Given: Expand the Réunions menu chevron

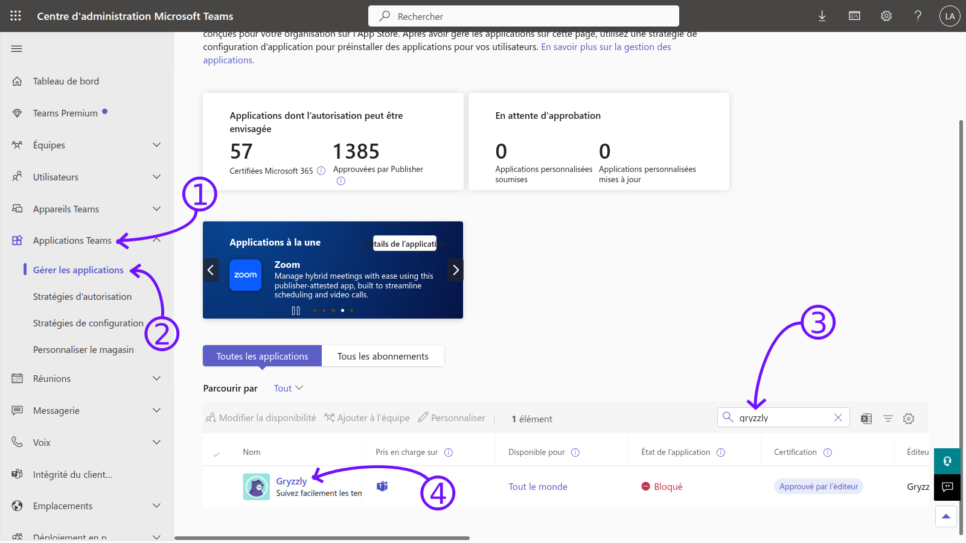Looking at the screenshot, I should [157, 378].
